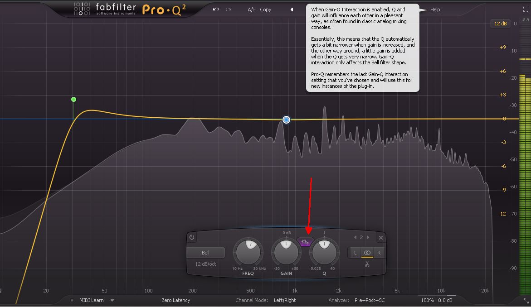Change the Left/Right channel mode
Image resolution: width=531 pixels, height=307 pixels.
click(x=285, y=300)
